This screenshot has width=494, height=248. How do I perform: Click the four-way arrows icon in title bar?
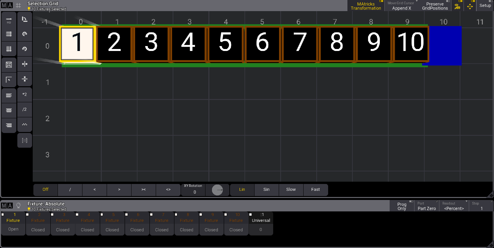[x=470, y=6]
